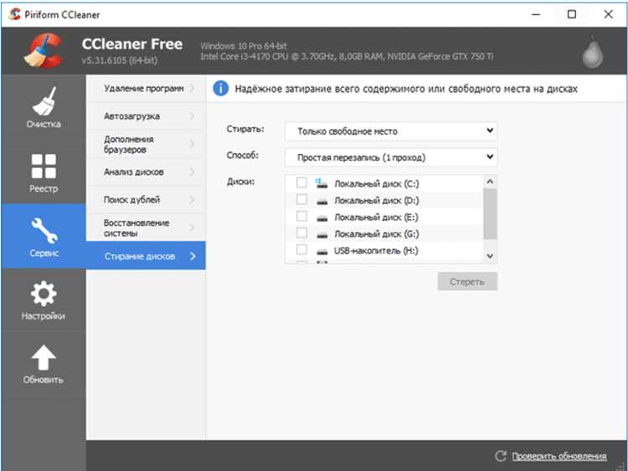The width and height of the screenshot is (628, 471).
Task: Open the Очистка cleaner section
Action: pyautogui.click(x=44, y=107)
